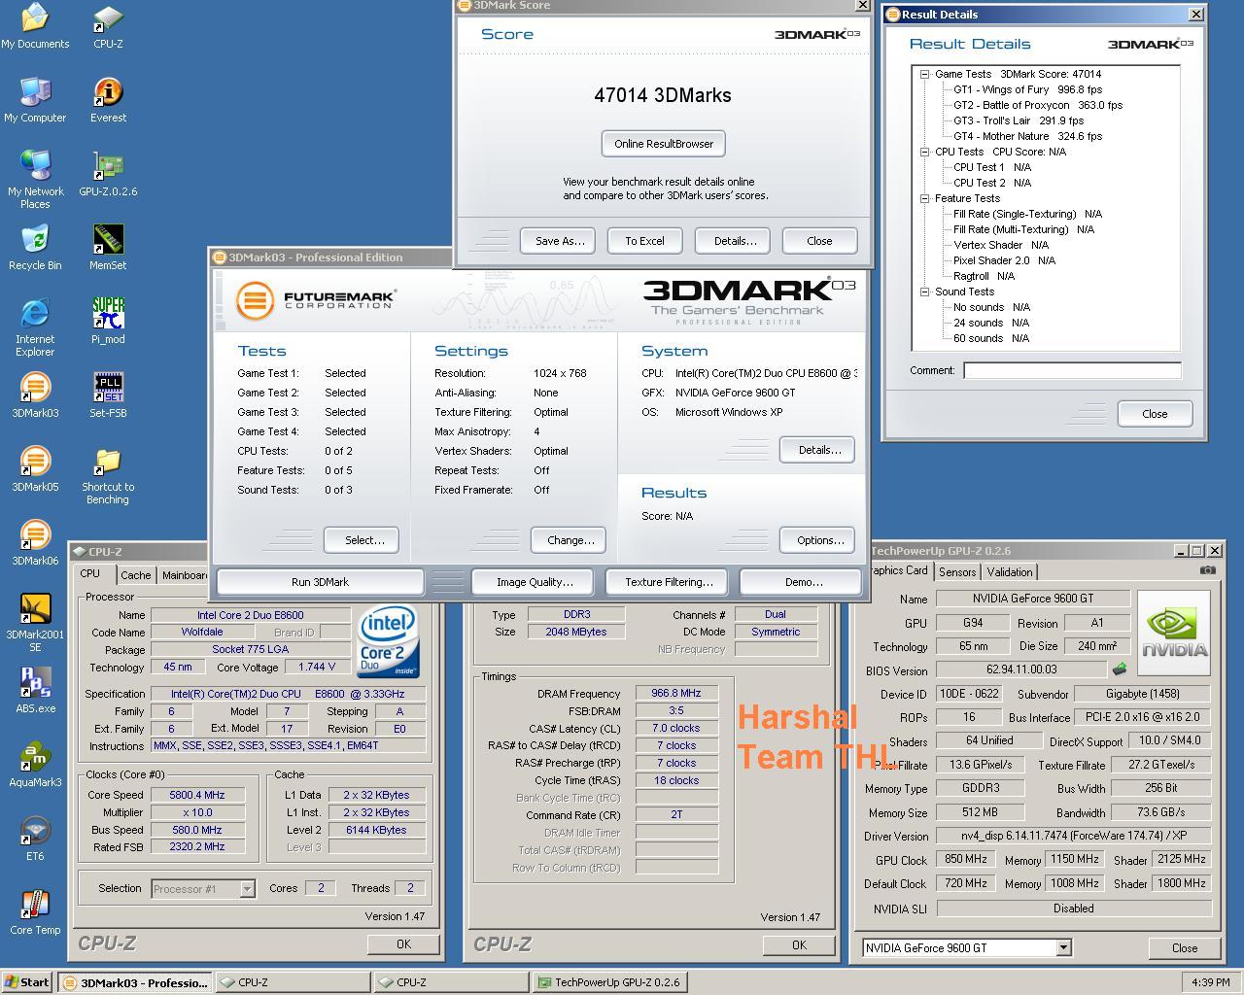Viewport: 1244px width, 995px height.
Task: Open My Computer desktop icon
Action: 35,100
